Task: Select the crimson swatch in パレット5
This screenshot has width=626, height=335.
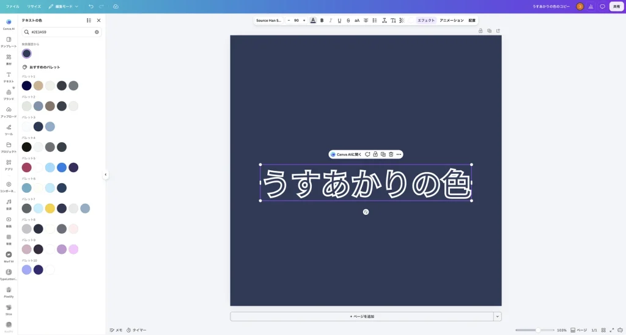Action: (27, 167)
